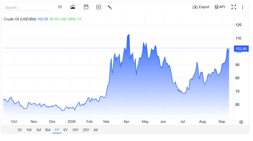Select the 1M time range tab
The height and width of the screenshot is (141, 253).
[38, 130]
